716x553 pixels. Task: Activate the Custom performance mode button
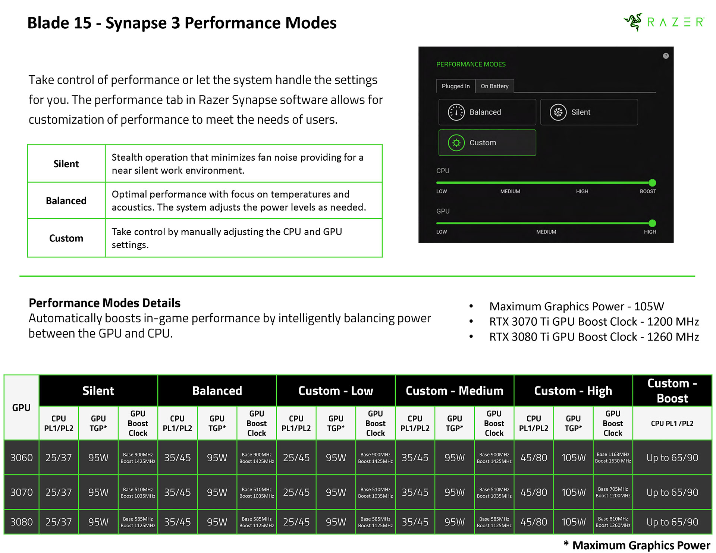[x=487, y=143]
